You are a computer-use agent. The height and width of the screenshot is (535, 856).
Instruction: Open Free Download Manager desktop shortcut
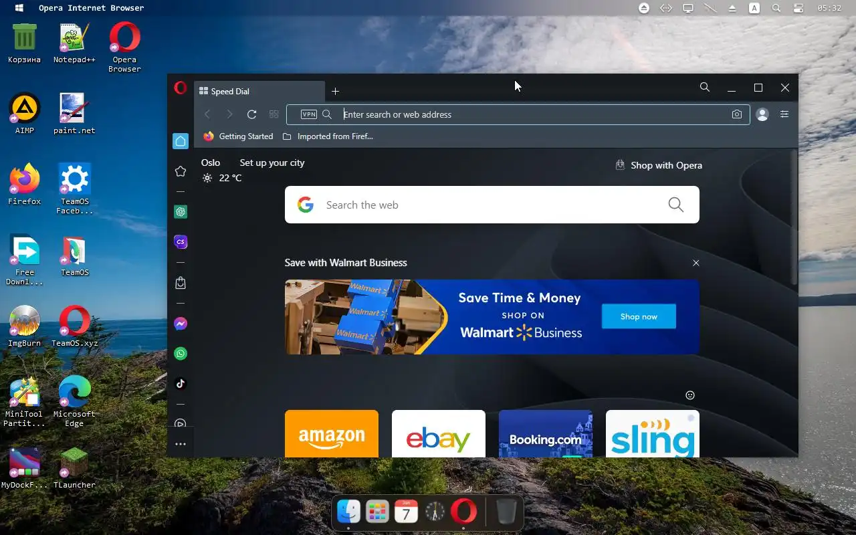pyautogui.click(x=25, y=260)
